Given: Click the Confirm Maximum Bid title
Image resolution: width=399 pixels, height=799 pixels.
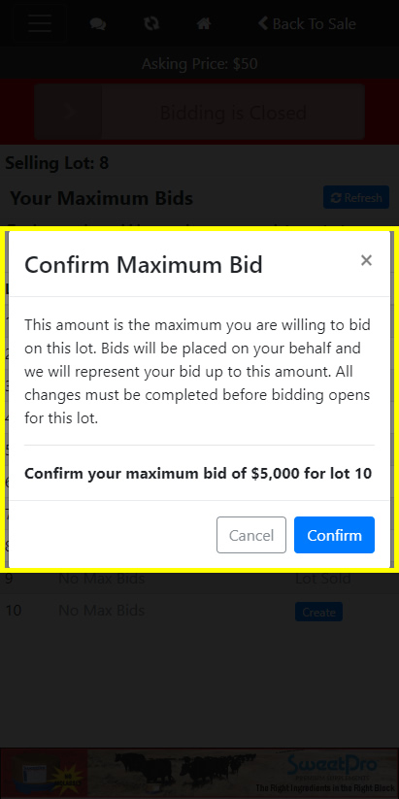Looking at the screenshot, I should click(144, 265).
